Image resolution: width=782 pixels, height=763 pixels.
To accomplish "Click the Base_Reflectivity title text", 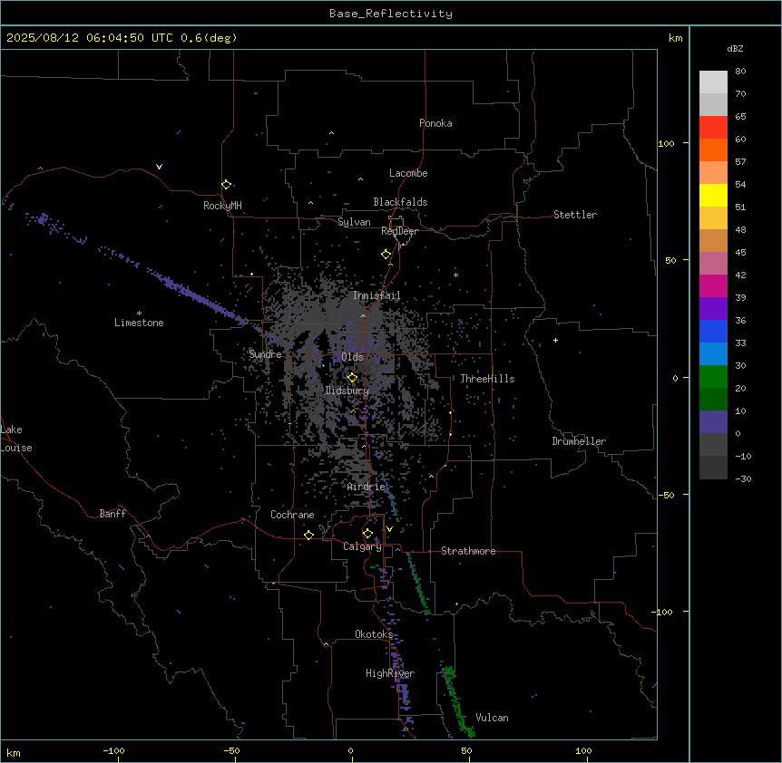I will (391, 14).
